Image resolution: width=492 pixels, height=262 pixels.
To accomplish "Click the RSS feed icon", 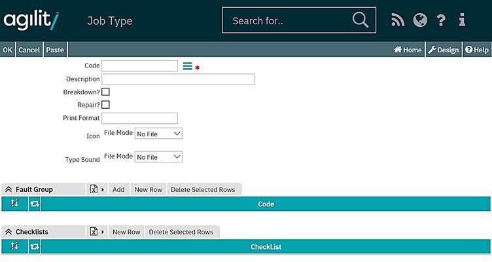I will point(398,20).
